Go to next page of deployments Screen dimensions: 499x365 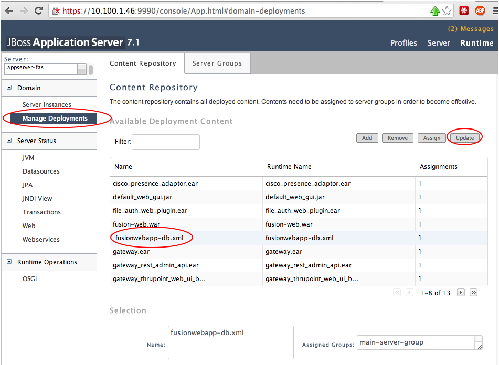(x=461, y=293)
